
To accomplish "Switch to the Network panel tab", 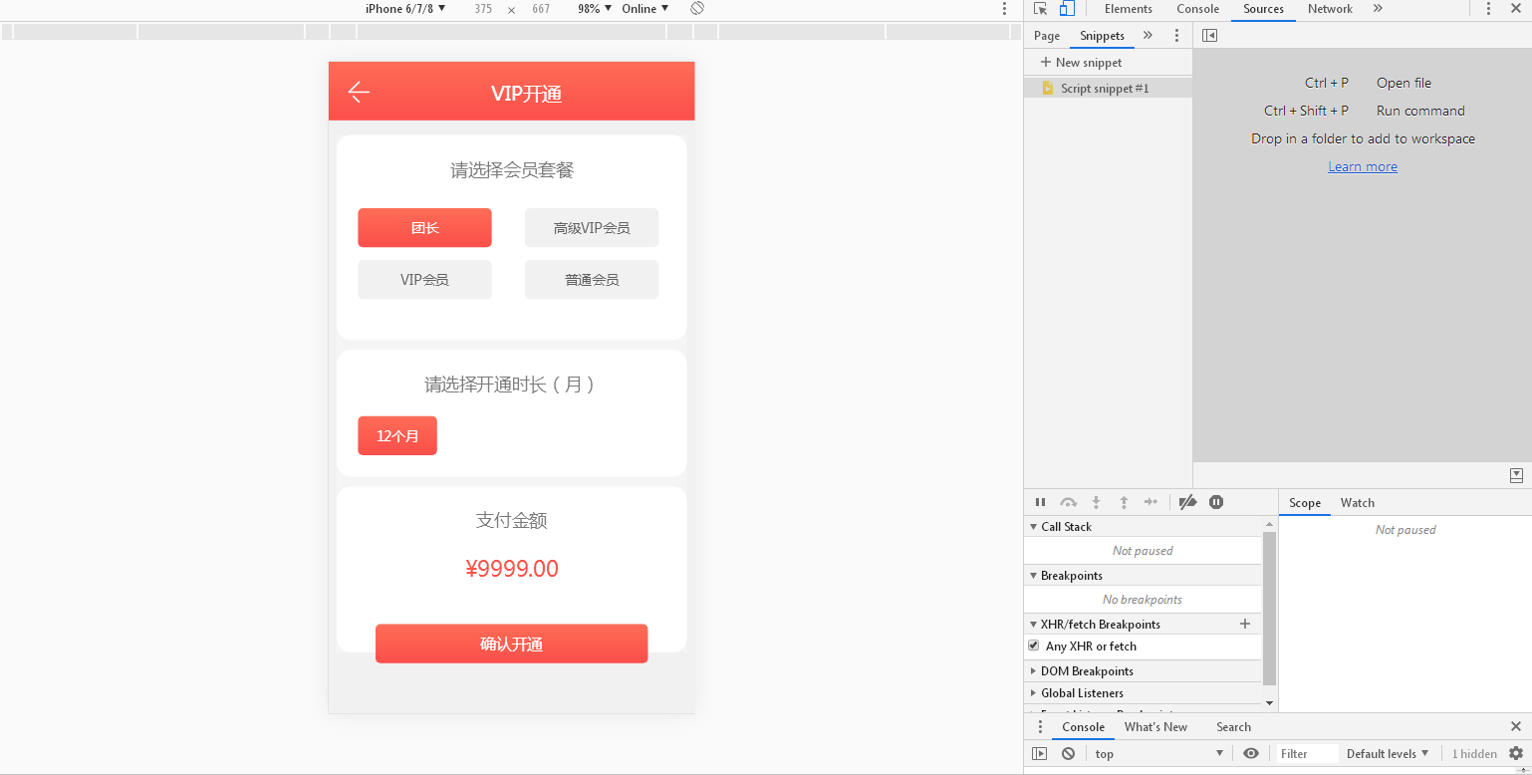I will (1329, 9).
